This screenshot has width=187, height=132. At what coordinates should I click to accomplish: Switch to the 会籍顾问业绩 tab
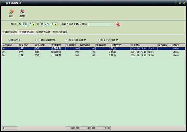click(x=9, y=32)
